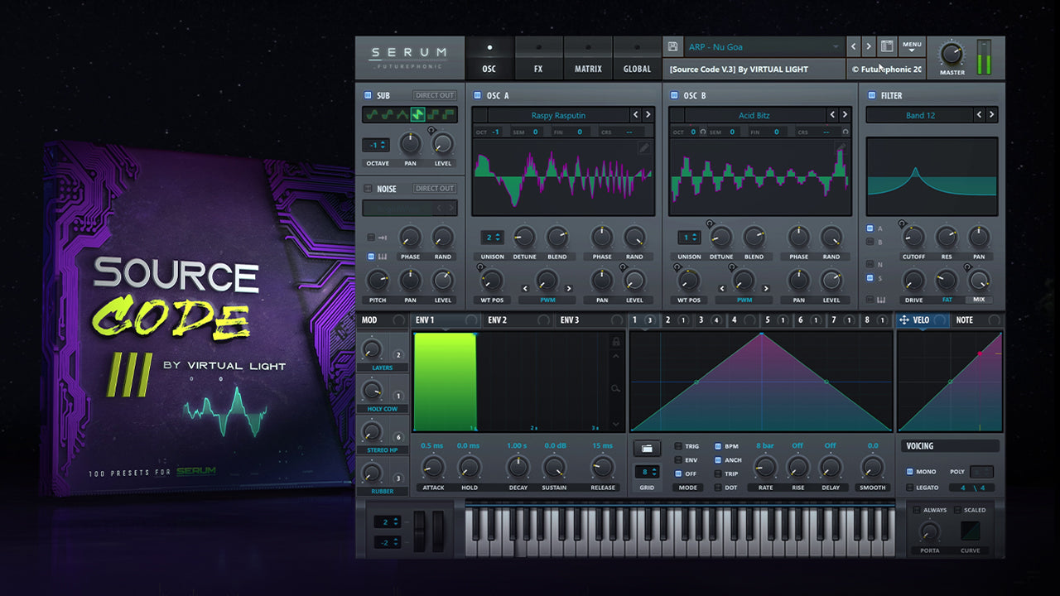Click the portamento CURVE display
Screen dimensions: 1060x596
point(970,531)
